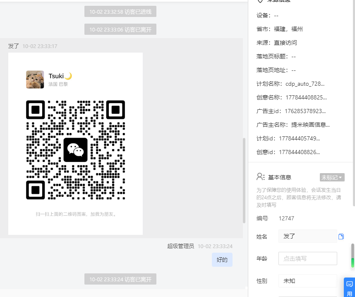Click the 计划名称 value cdp_auto_728...
Screen dimensions: 355x297
(x=305, y=84)
